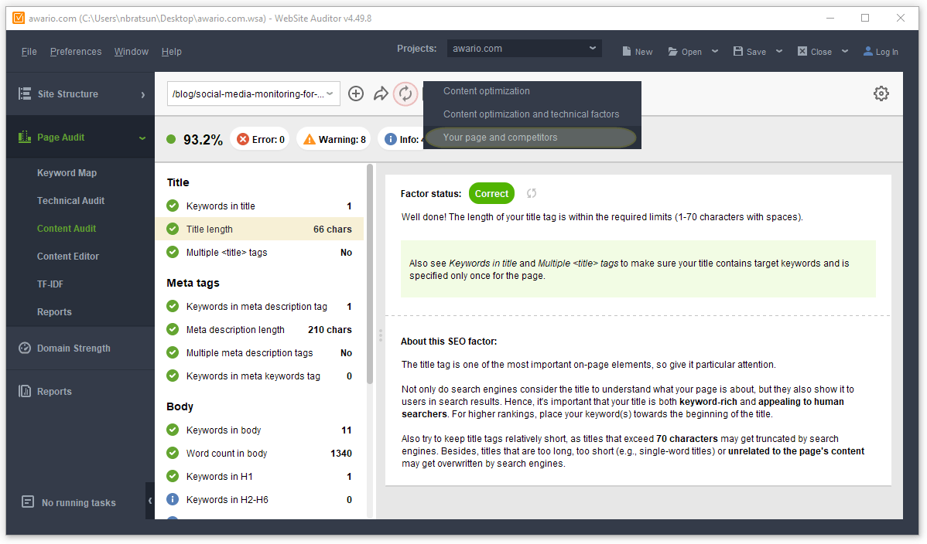Open Technical Audit in sidebar
927x544 pixels.
pos(71,200)
